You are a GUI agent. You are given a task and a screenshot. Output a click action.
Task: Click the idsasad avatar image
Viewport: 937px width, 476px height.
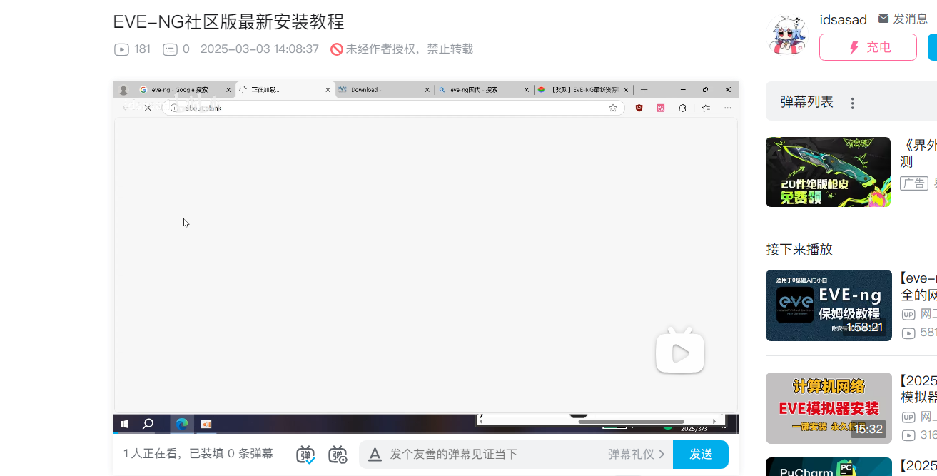pyautogui.click(x=787, y=36)
